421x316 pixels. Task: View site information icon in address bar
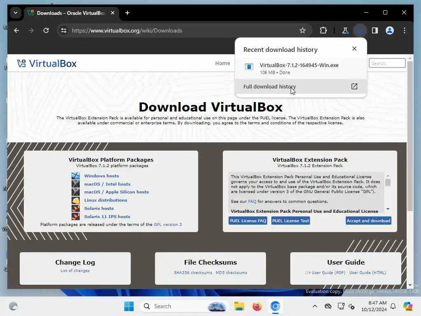(64, 30)
